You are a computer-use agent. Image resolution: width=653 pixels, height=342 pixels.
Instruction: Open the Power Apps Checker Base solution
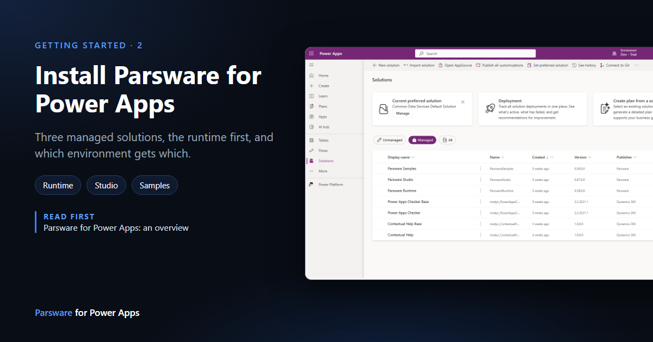click(x=408, y=202)
